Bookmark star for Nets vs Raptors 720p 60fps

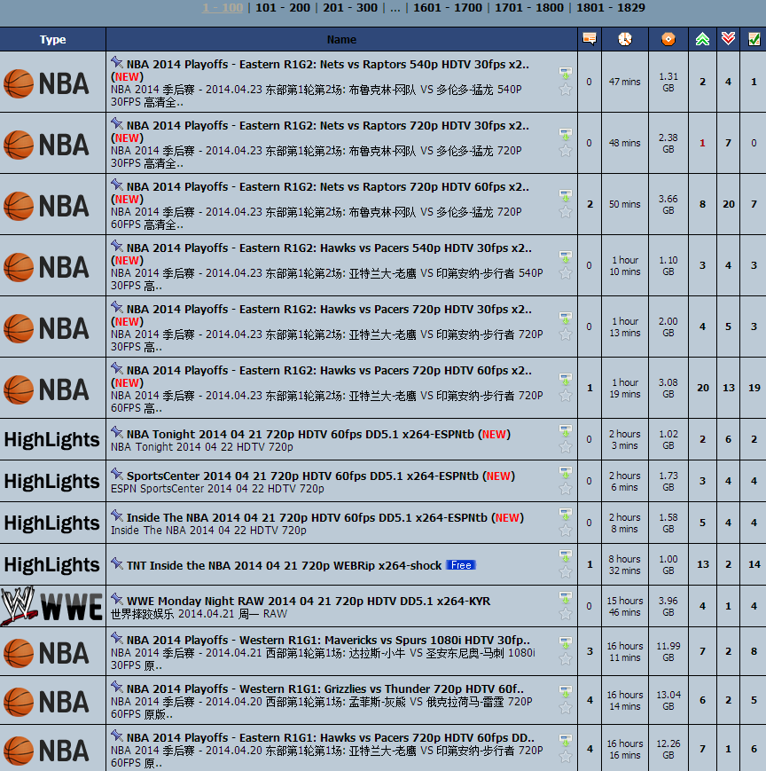click(566, 212)
